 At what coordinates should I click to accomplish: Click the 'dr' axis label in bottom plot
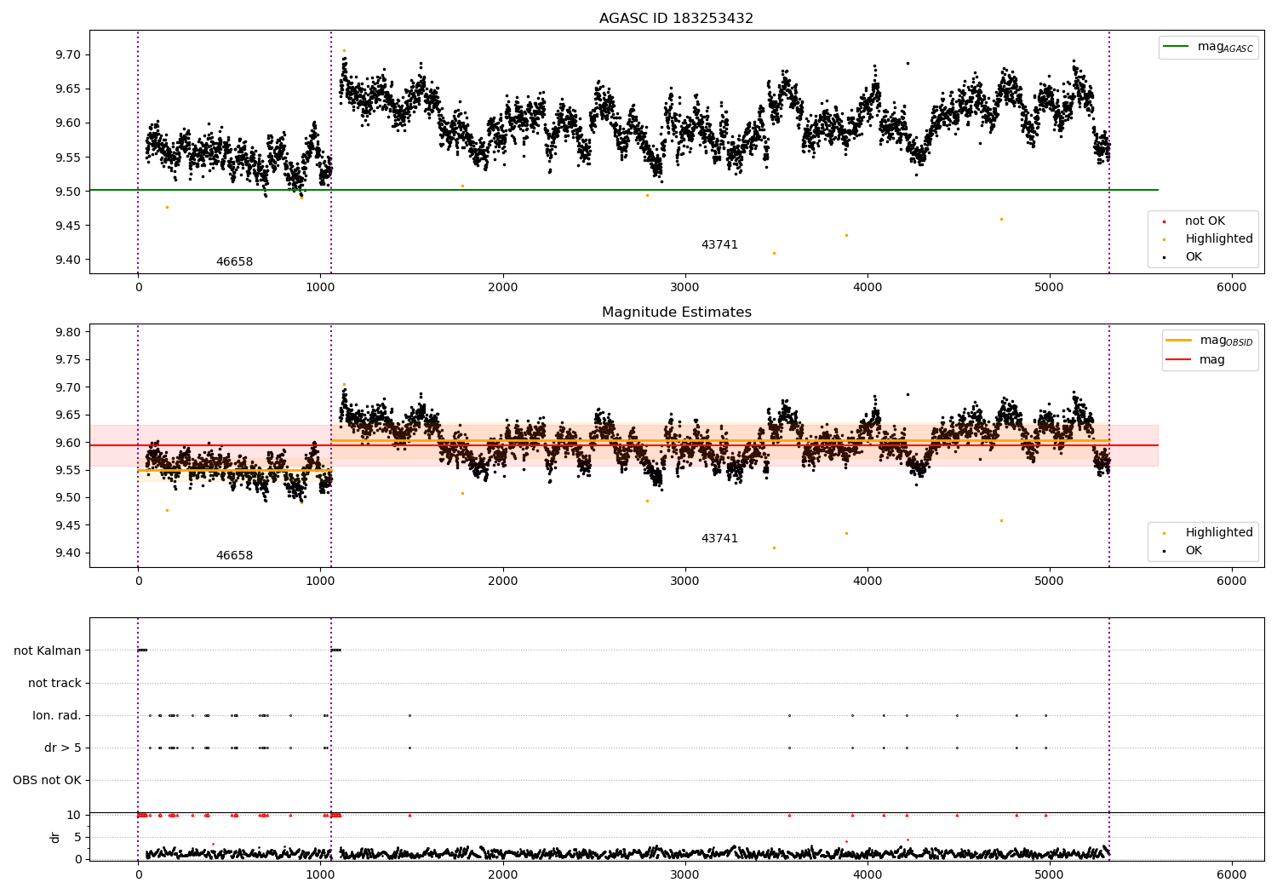pos(55,837)
